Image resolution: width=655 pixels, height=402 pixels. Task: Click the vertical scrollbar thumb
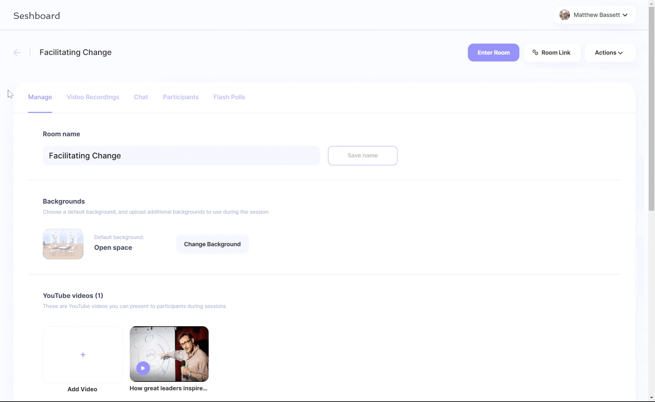pyautogui.click(x=651, y=109)
